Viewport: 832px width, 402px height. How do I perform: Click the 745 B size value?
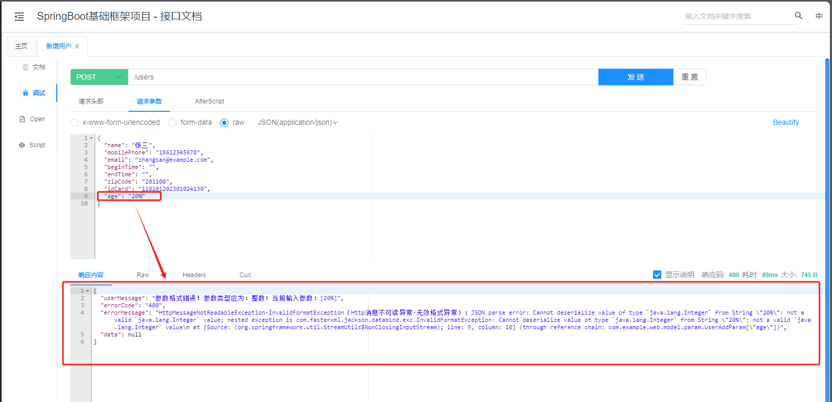point(809,275)
